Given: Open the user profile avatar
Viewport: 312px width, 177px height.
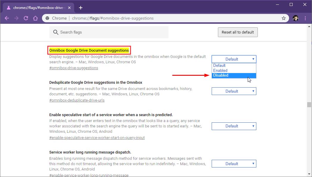Looking at the screenshot, I should [x=296, y=18].
